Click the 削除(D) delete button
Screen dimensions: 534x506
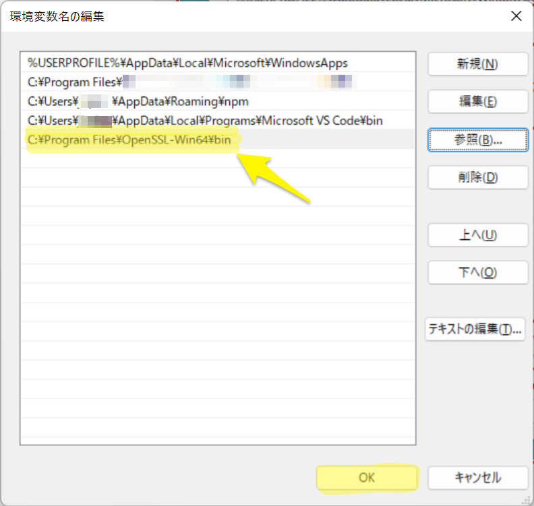[x=477, y=177]
